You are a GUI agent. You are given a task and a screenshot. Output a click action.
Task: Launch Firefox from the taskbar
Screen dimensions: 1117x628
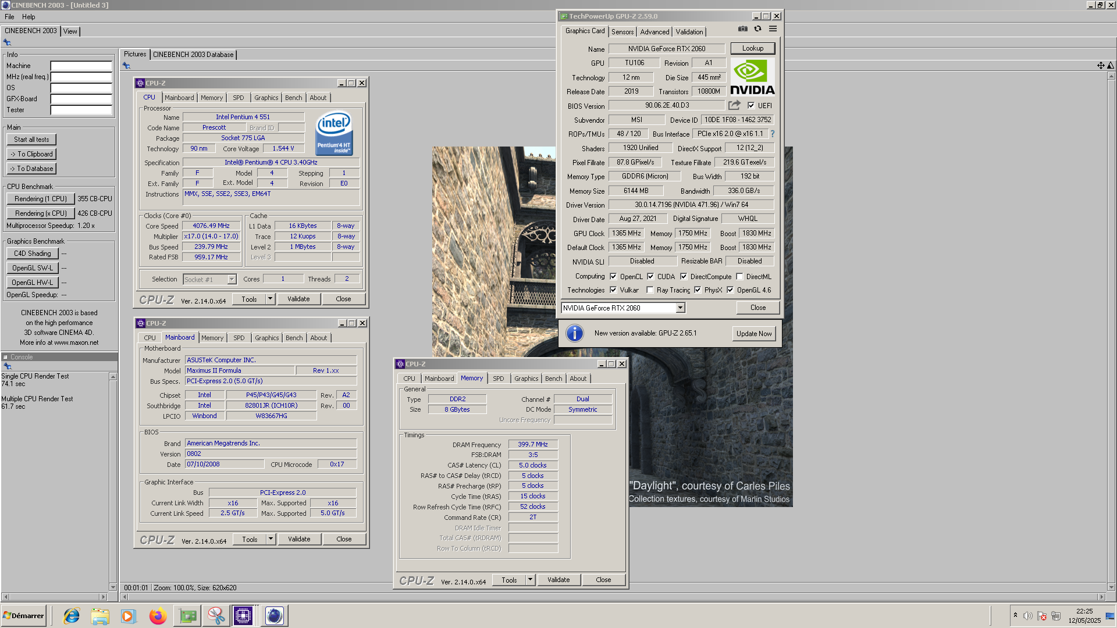point(158,616)
